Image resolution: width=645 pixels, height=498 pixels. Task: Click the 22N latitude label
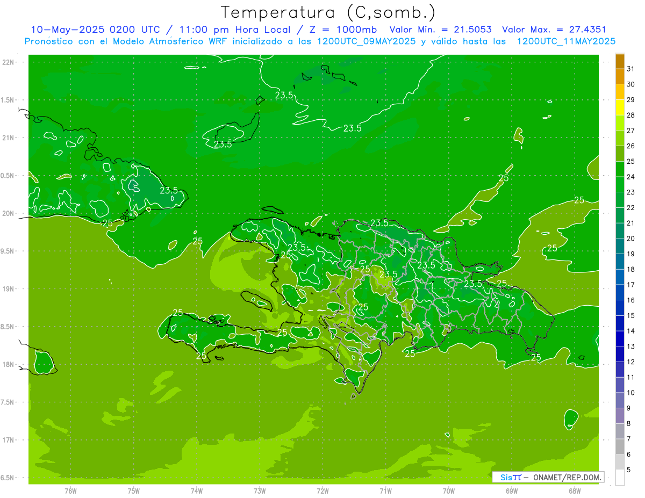(9, 62)
